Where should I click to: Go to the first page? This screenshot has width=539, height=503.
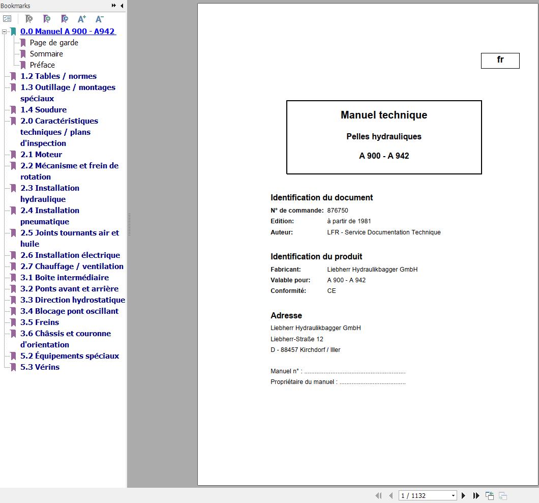point(378,495)
